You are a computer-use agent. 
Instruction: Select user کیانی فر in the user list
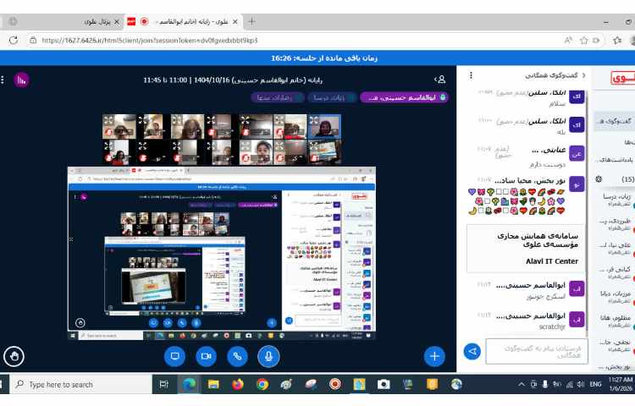coord(616,272)
